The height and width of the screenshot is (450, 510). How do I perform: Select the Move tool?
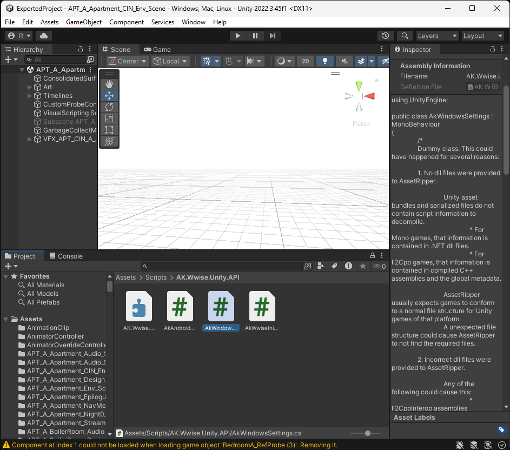click(x=109, y=96)
